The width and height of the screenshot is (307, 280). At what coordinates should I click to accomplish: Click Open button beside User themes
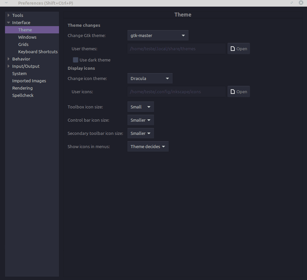point(239,49)
